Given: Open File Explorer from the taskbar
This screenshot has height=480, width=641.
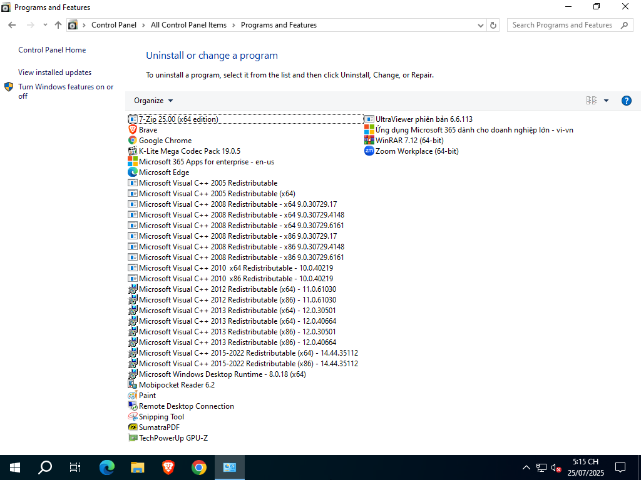Looking at the screenshot, I should [x=138, y=467].
